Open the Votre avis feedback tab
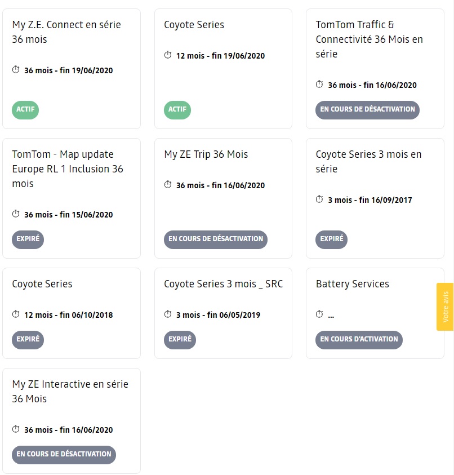The width and height of the screenshot is (454, 475). point(445,307)
